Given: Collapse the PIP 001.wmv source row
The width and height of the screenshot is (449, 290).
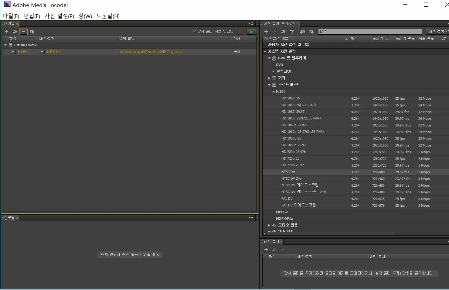Looking at the screenshot, I should [x=5, y=45].
